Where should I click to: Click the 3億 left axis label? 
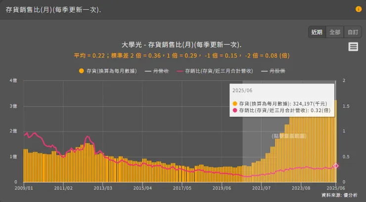[x=13, y=106]
